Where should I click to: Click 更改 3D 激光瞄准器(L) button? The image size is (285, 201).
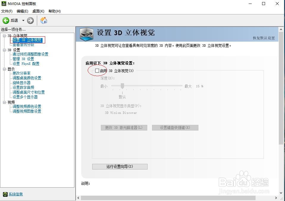click(124, 128)
